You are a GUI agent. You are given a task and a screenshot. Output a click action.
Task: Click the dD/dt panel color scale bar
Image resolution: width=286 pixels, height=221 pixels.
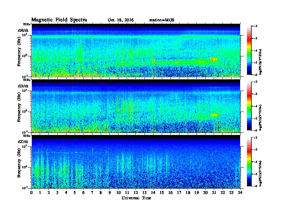(249, 106)
